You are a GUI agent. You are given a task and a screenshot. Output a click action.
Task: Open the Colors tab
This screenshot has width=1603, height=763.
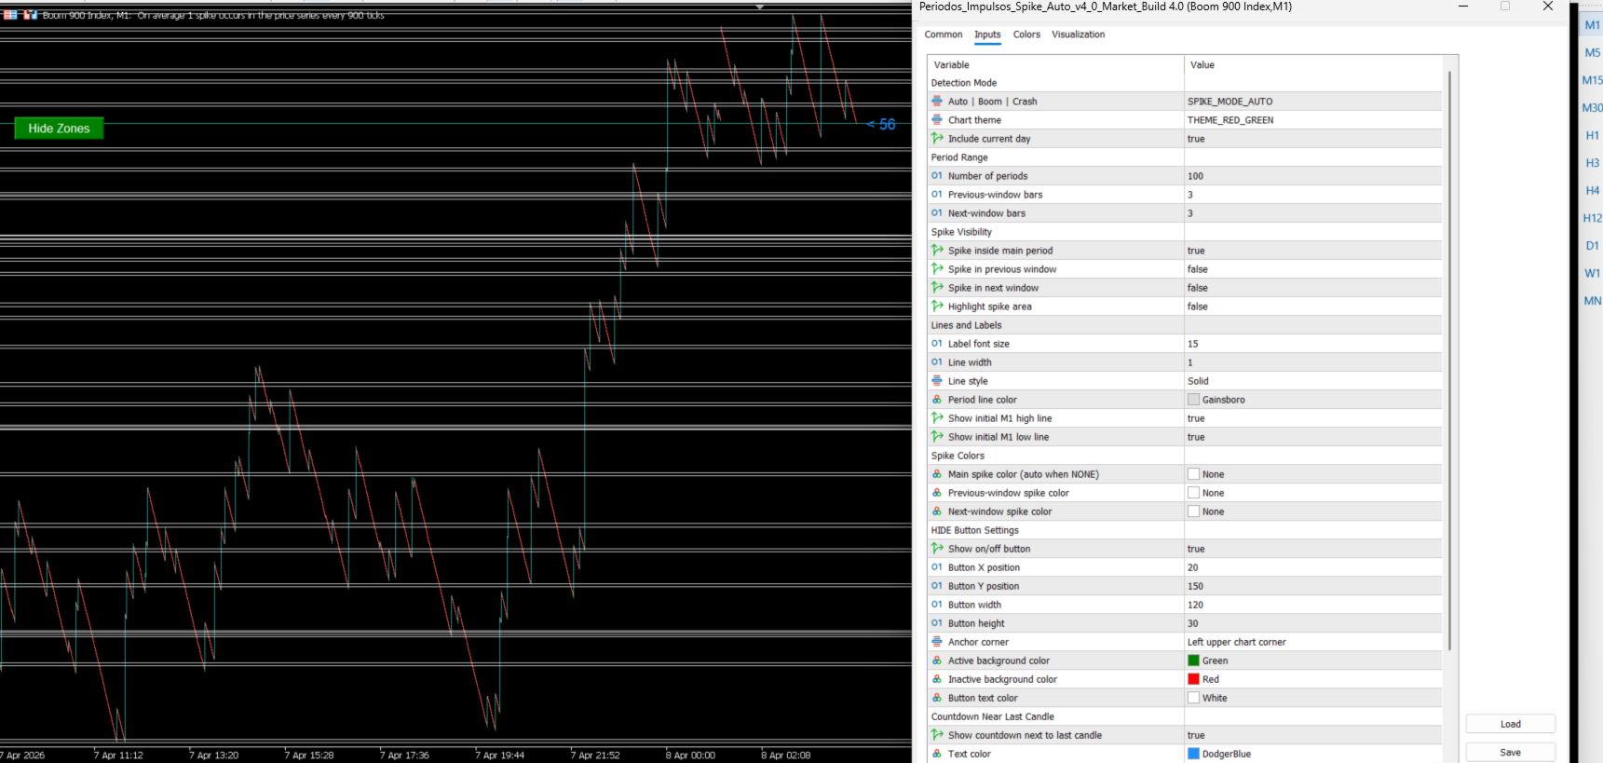coord(1026,34)
